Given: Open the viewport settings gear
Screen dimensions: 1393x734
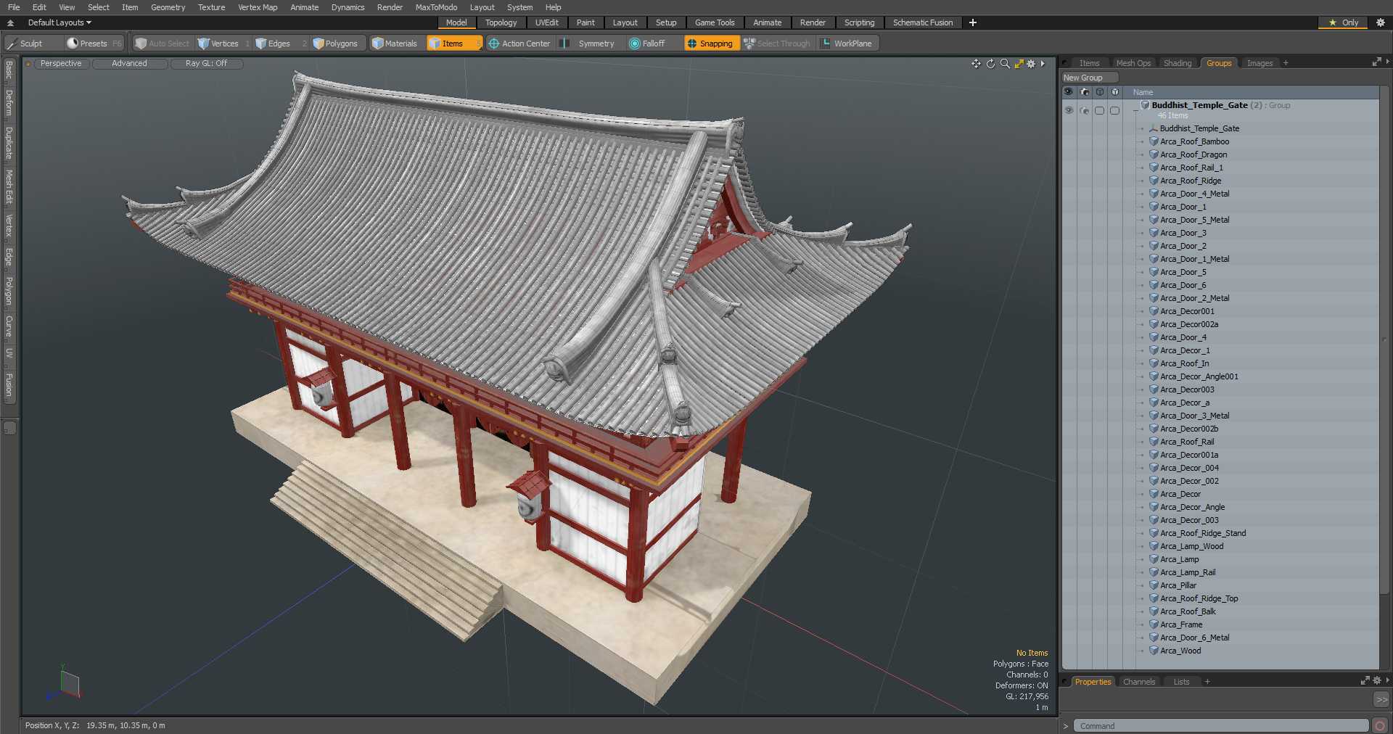Looking at the screenshot, I should (x=1031, y=64).
